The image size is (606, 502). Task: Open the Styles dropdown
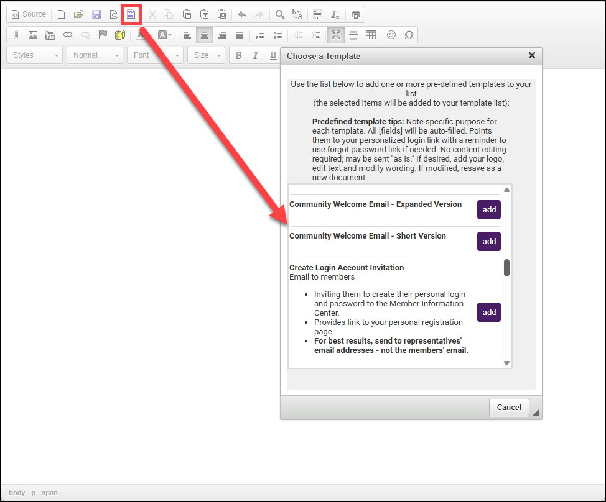tap(36, 55)
